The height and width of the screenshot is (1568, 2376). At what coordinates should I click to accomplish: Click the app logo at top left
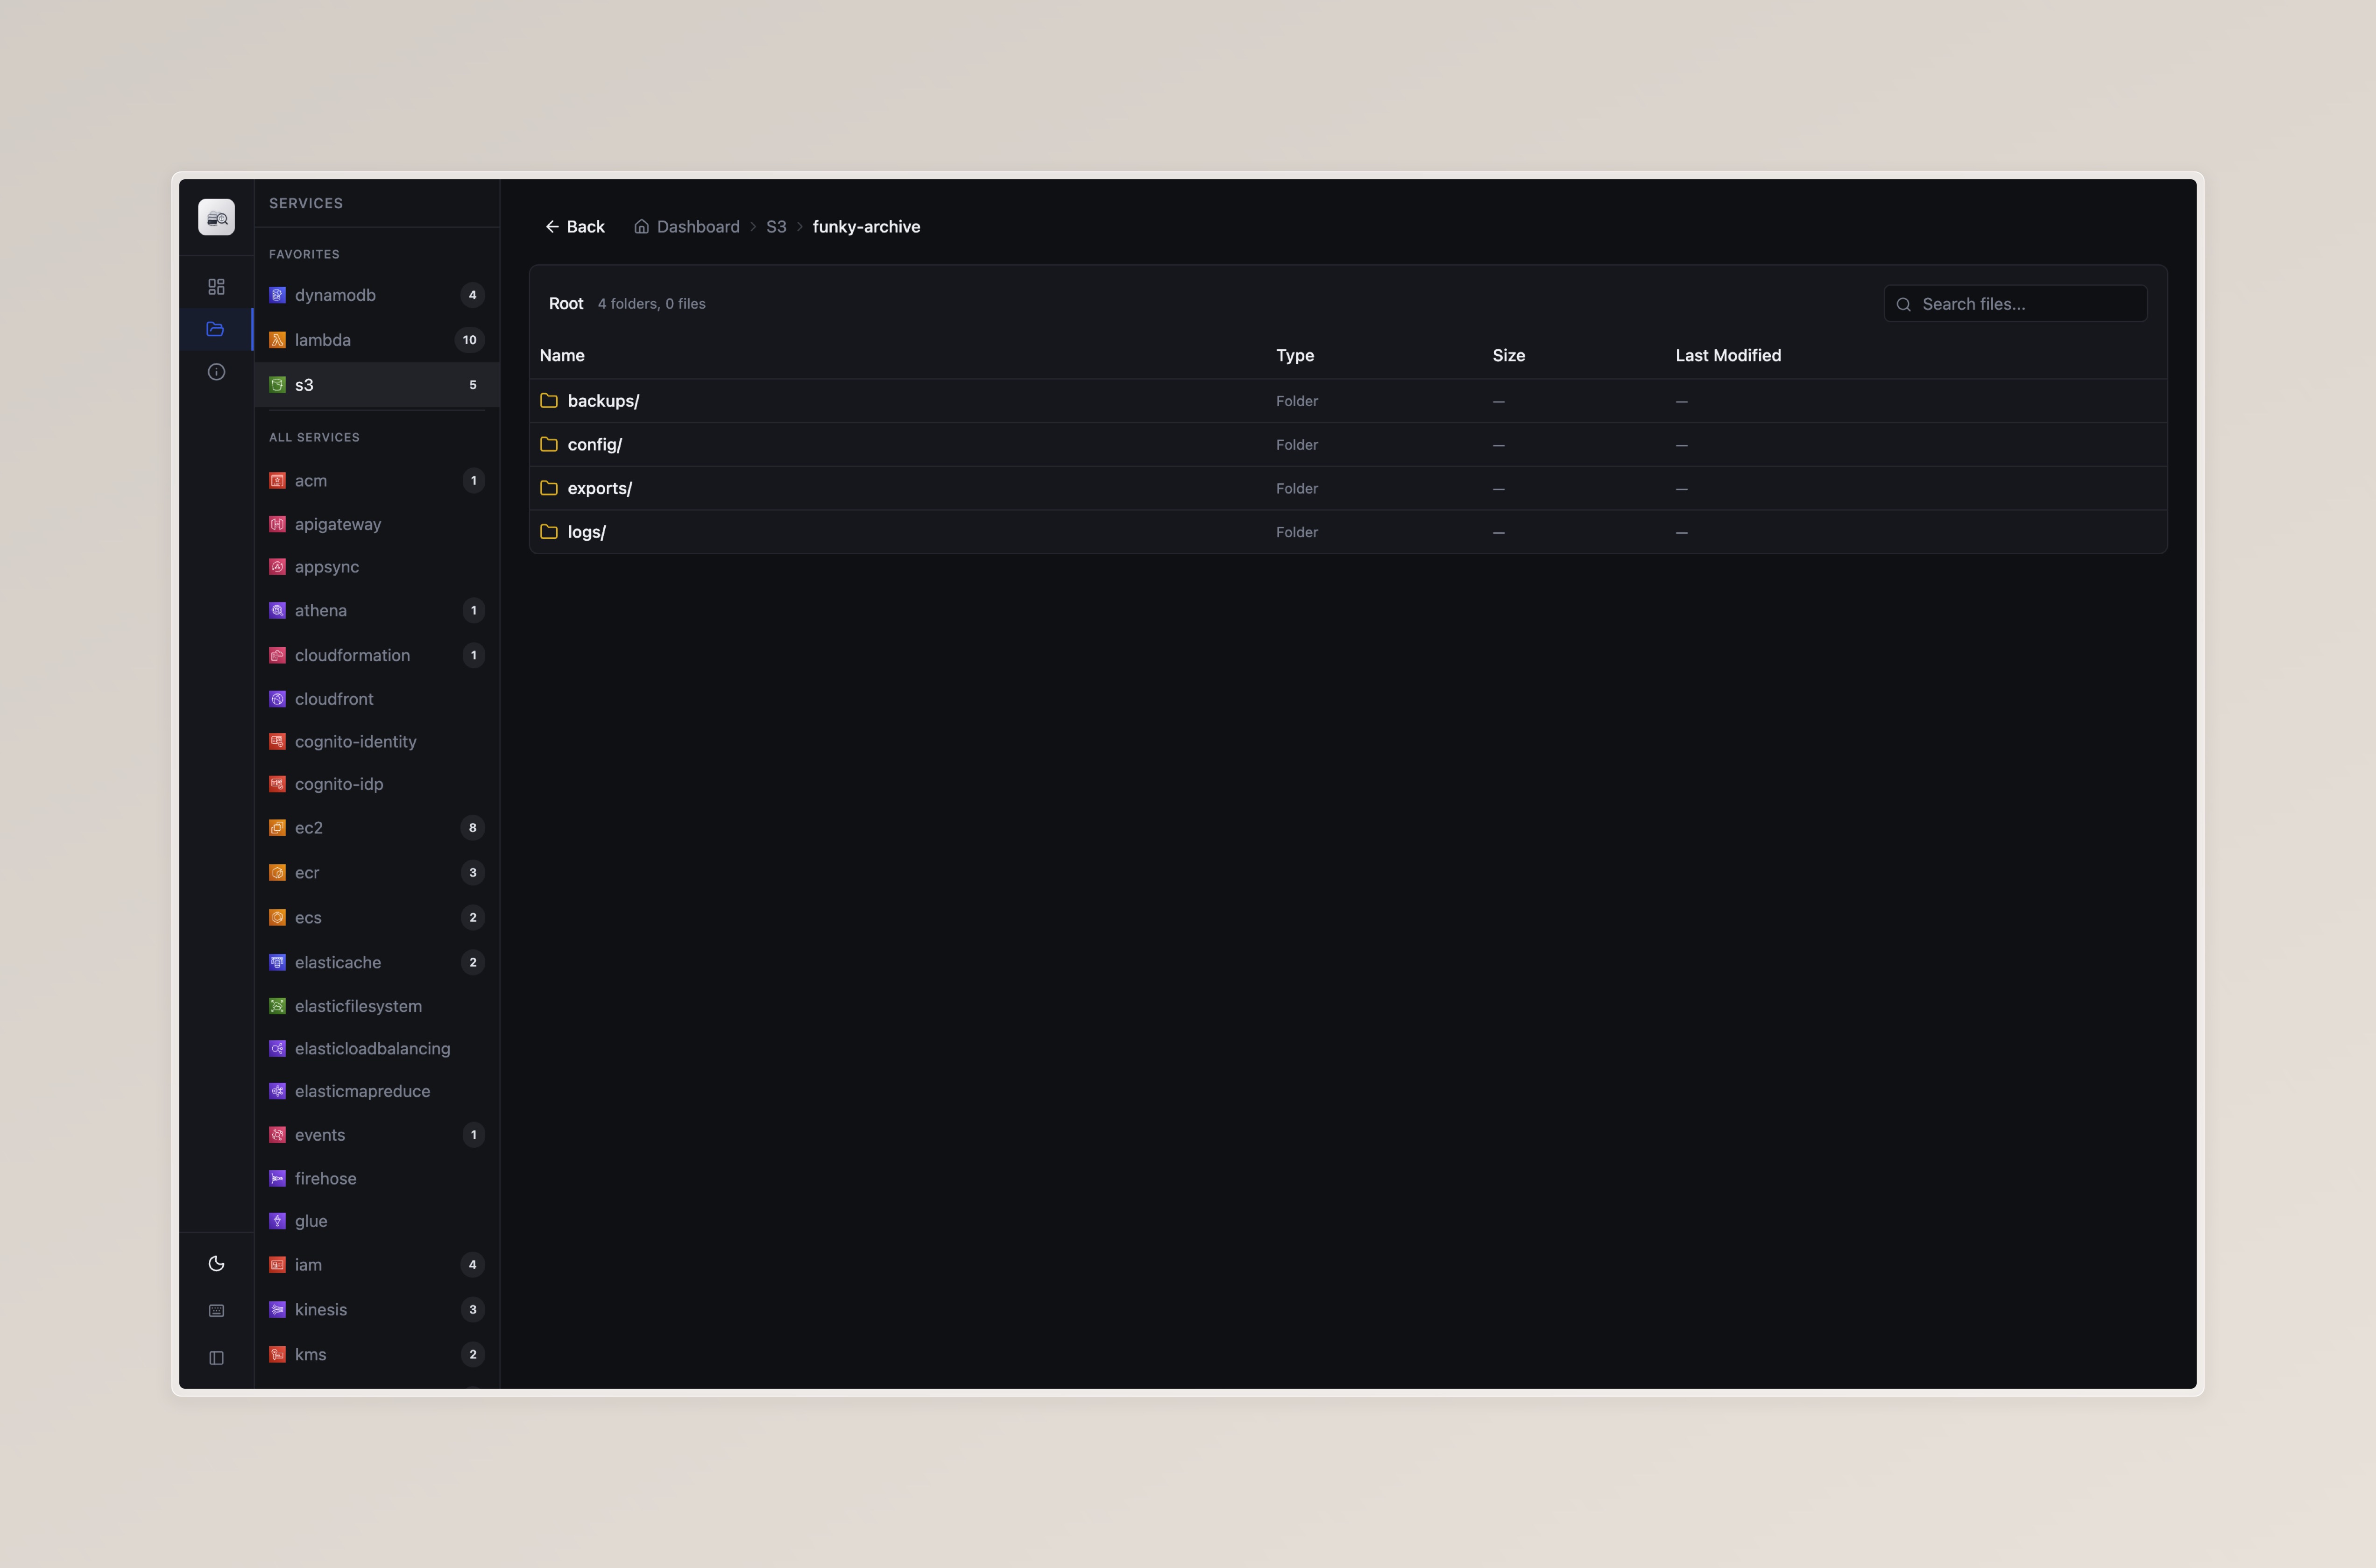(216, 218)
